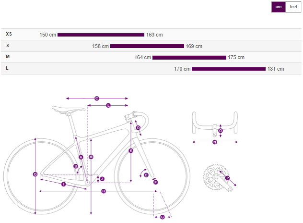Click the C marker above the saddle

pos(96,98)
